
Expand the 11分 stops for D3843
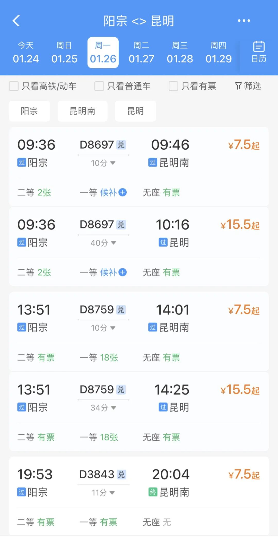click(112, 493)
